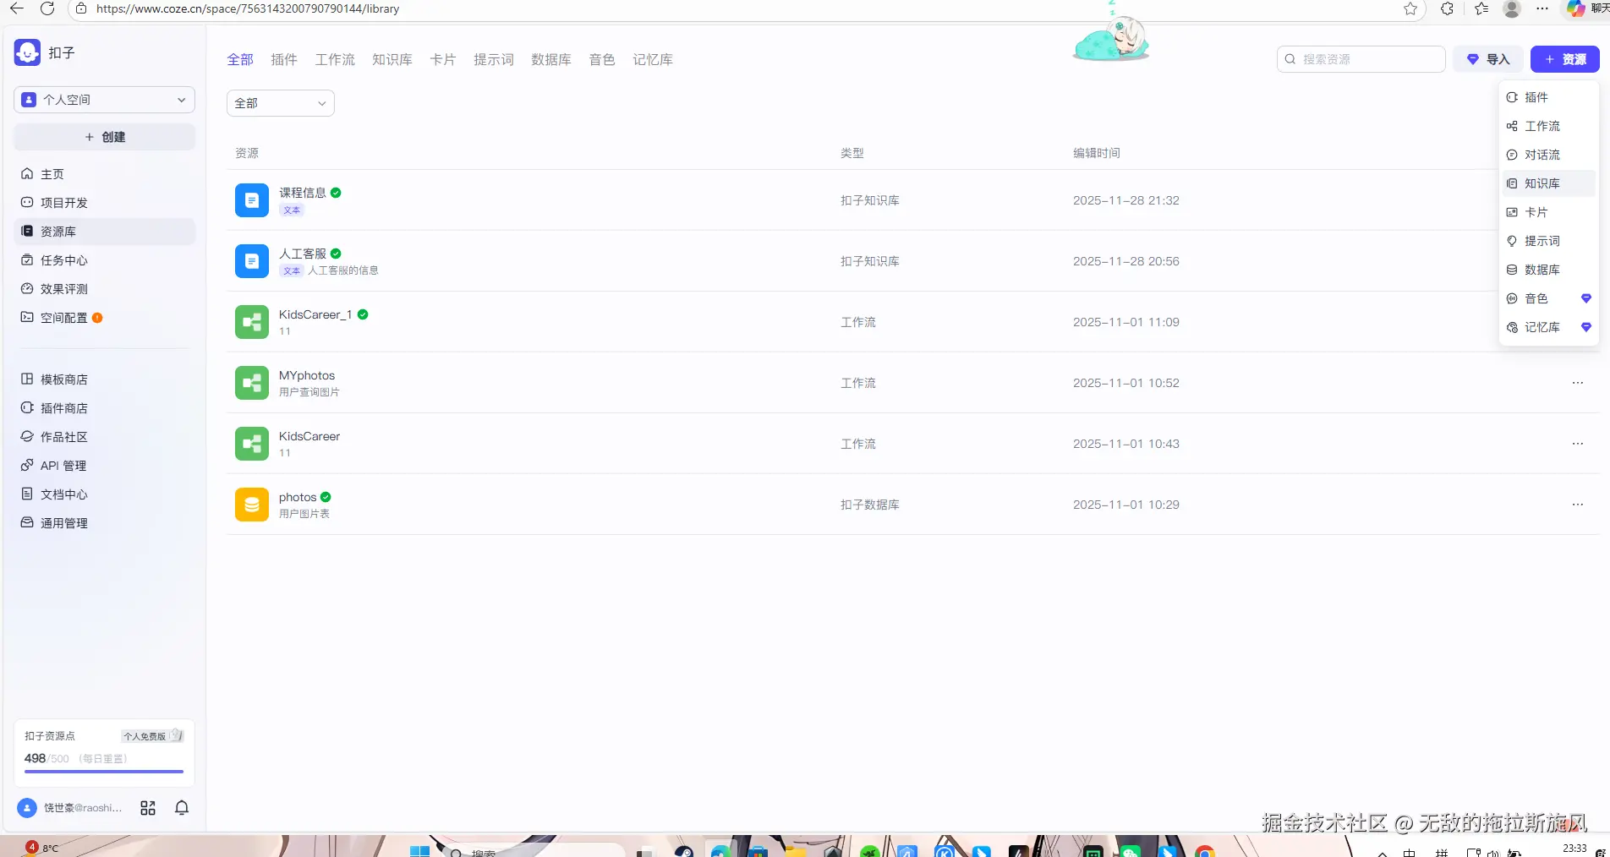Open the more options menu for photos
The width and height of the screenshot is (1610, 857).
point(1578,505)
